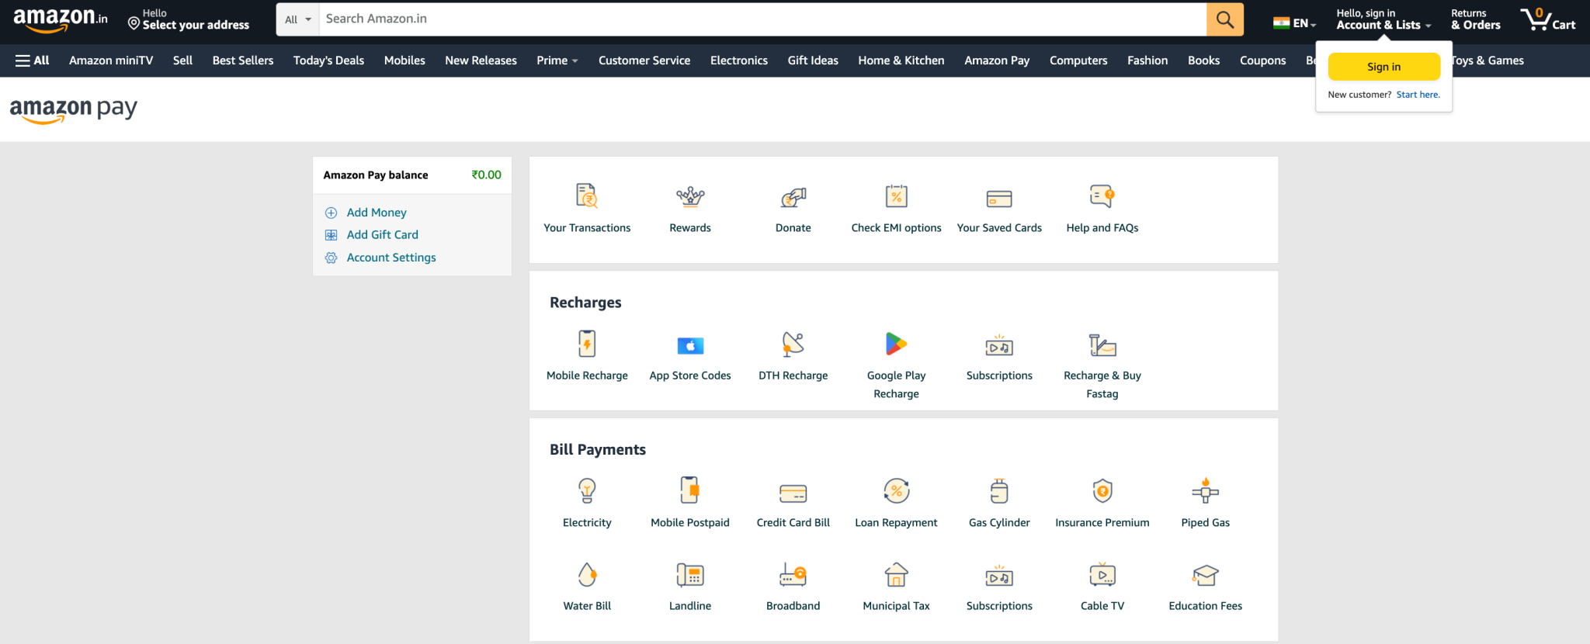Open Gift Ideas in navigation
1590x644 pixels.
coord(813,61)
